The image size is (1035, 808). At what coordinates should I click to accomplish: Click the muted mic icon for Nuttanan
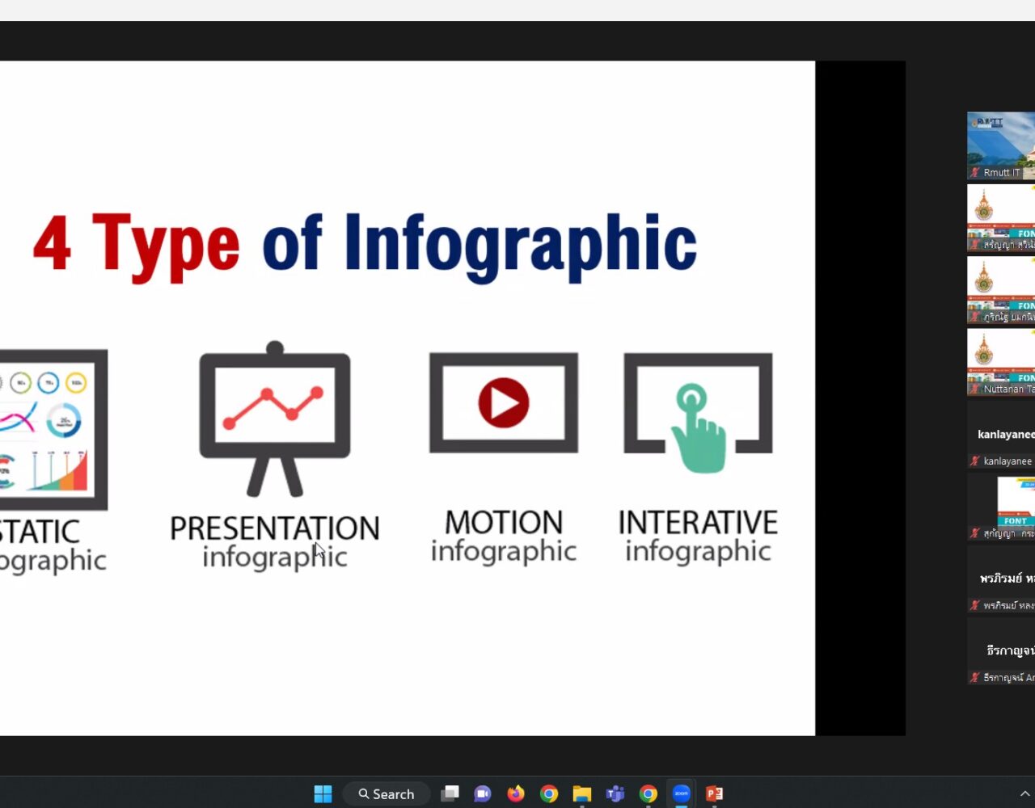click(975, 389)
